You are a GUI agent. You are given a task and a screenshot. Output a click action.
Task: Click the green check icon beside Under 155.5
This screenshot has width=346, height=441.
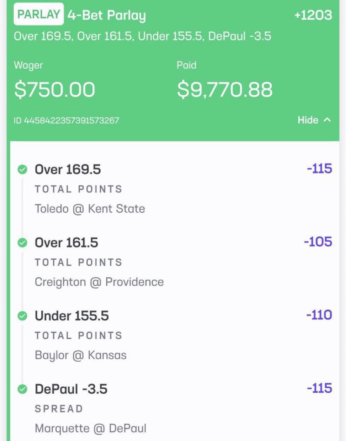(x=22, y=316)
